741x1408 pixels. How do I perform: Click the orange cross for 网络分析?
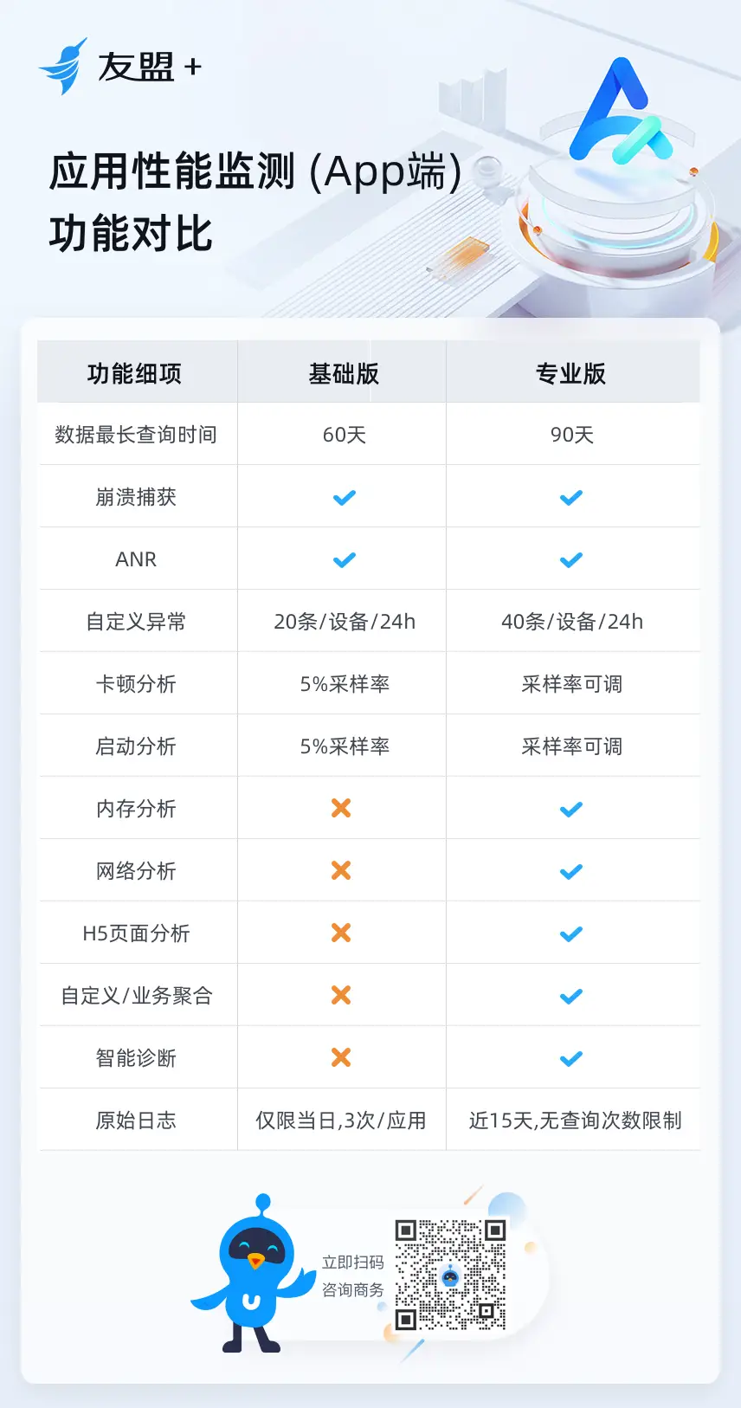(341, 870)
